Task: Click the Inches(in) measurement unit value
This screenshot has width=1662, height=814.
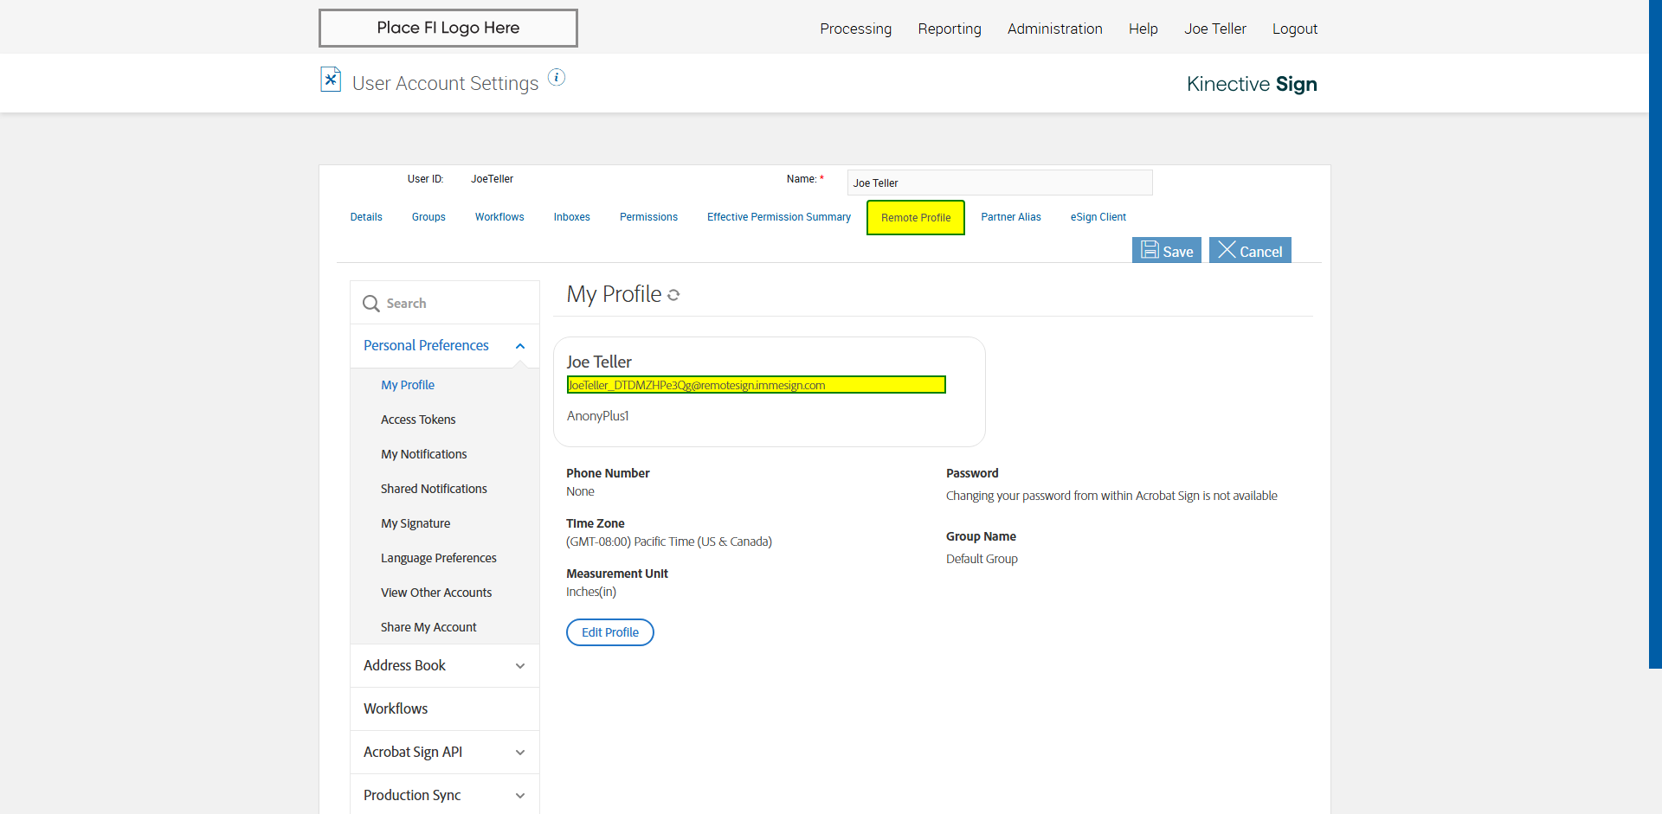Action: (591, 592)
